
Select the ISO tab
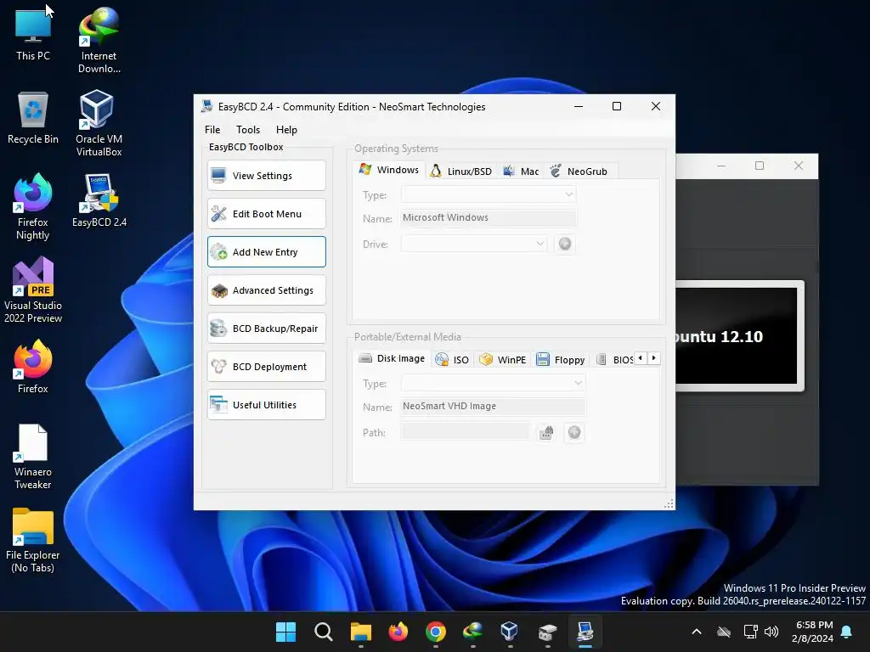coord(452,360)
